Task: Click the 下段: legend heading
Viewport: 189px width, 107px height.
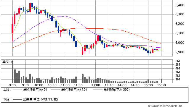Action: [7, 99]
